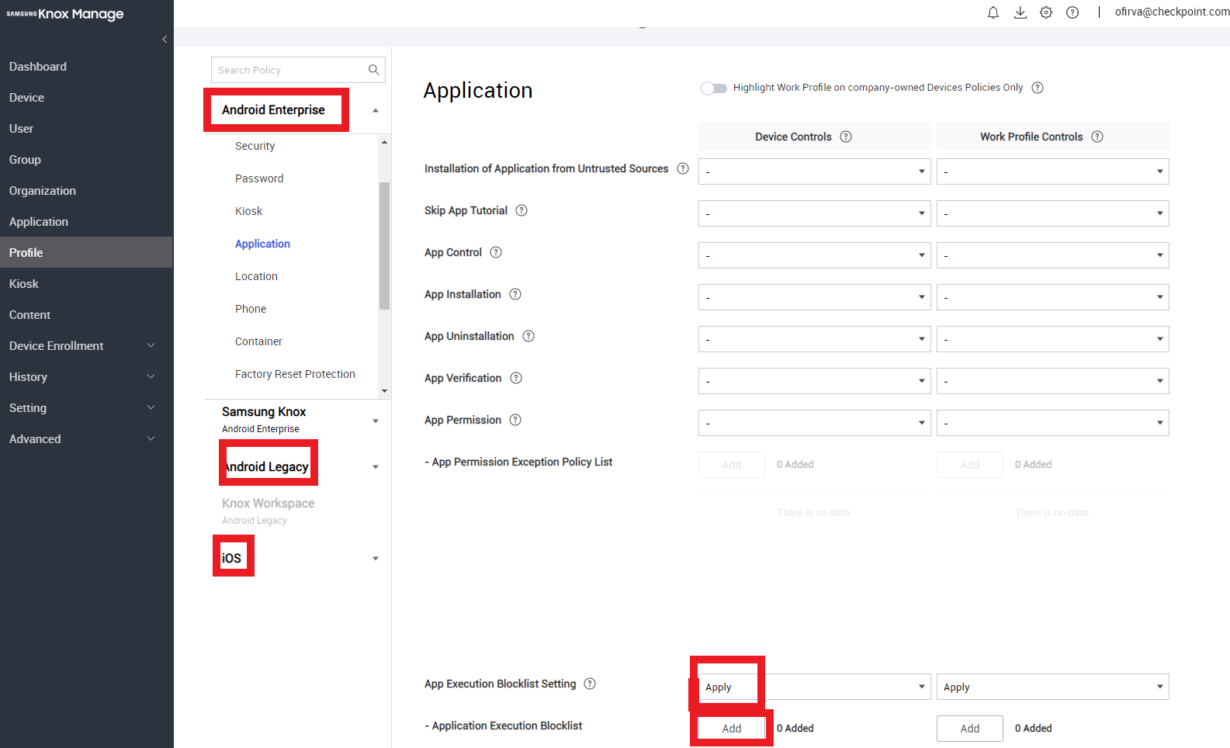Select Location policy category
This screenshot has height=748, width=1230.
[256, 276]
